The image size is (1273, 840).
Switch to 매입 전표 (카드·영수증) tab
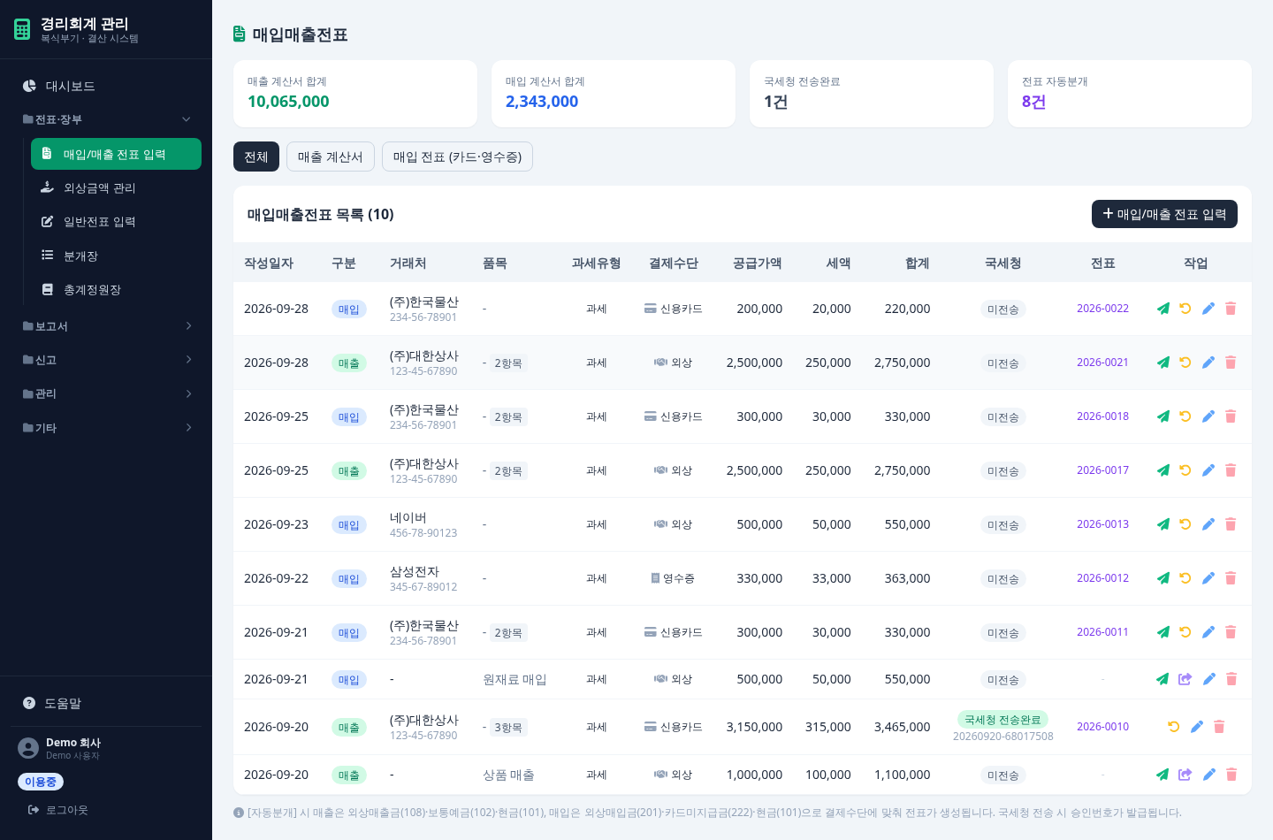click(457, 157)
